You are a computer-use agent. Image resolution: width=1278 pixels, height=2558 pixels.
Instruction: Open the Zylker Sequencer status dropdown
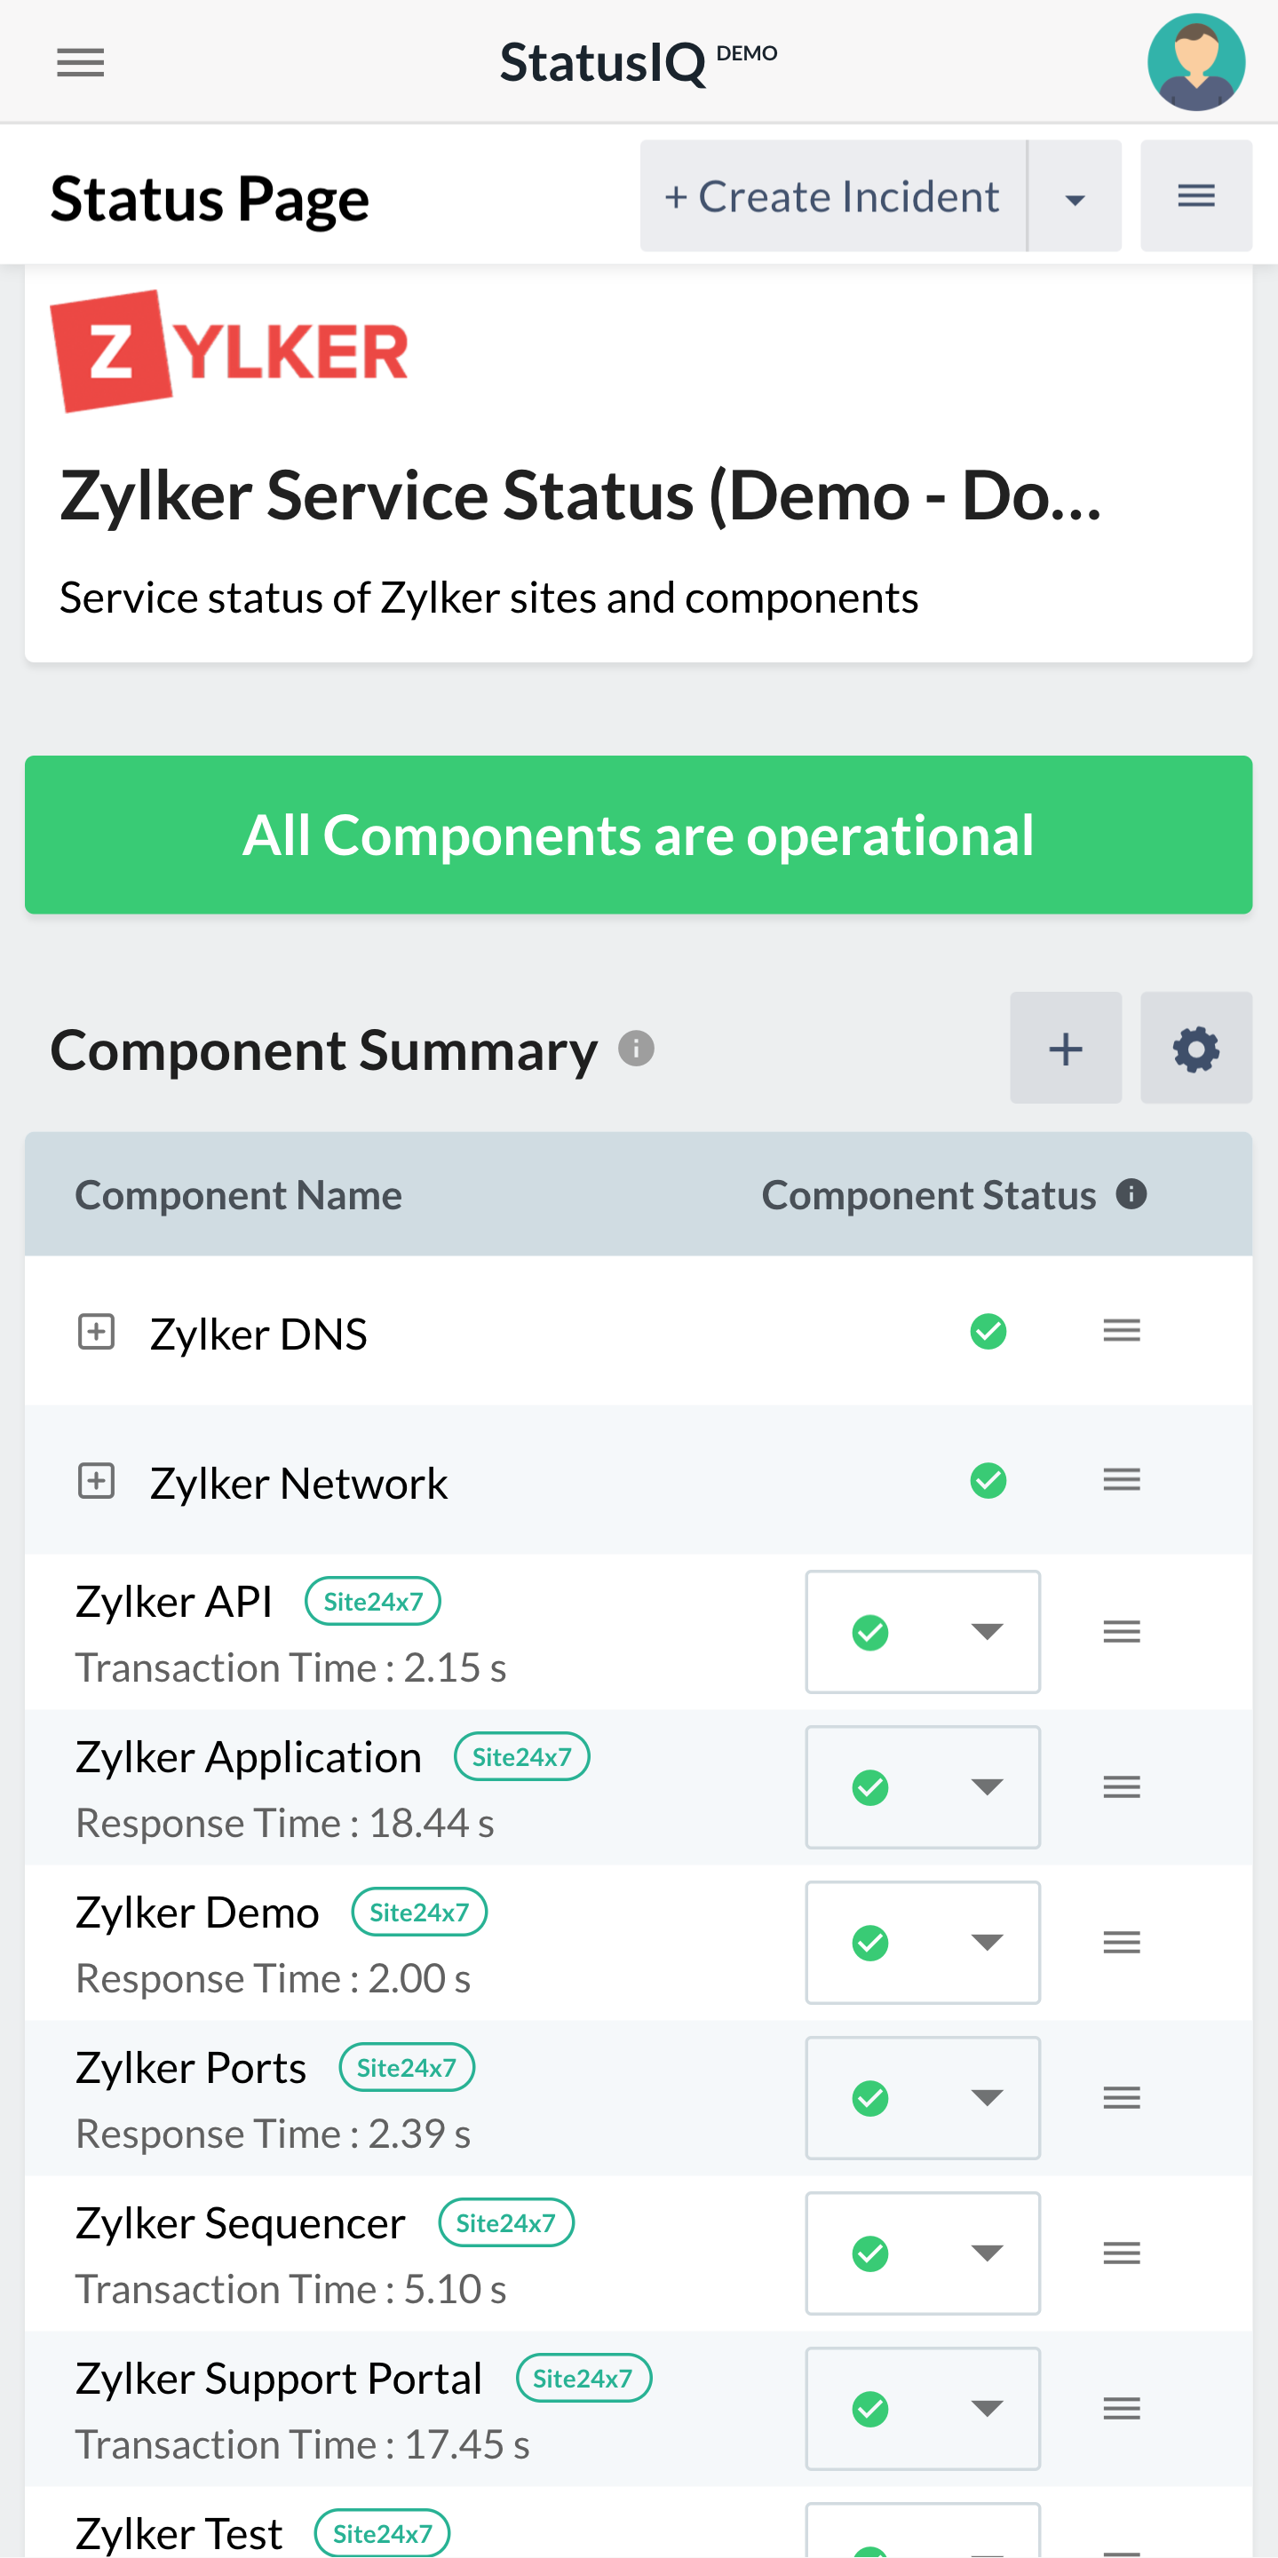pyautogui.click(x=923, y=2253)
